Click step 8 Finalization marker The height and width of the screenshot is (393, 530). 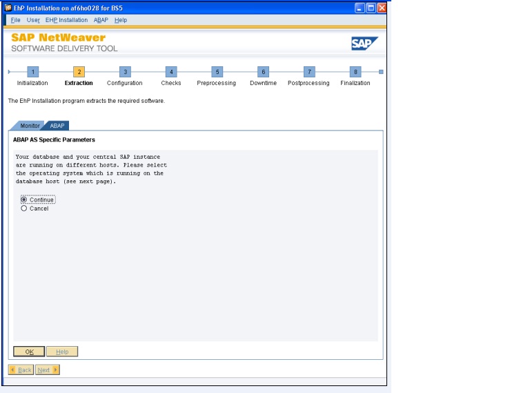click(x=355, y=72)
